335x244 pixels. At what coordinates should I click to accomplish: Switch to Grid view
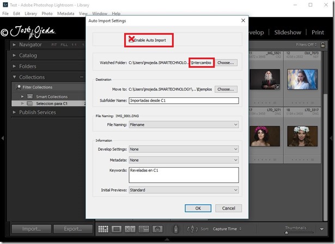[x=103, y=229]
